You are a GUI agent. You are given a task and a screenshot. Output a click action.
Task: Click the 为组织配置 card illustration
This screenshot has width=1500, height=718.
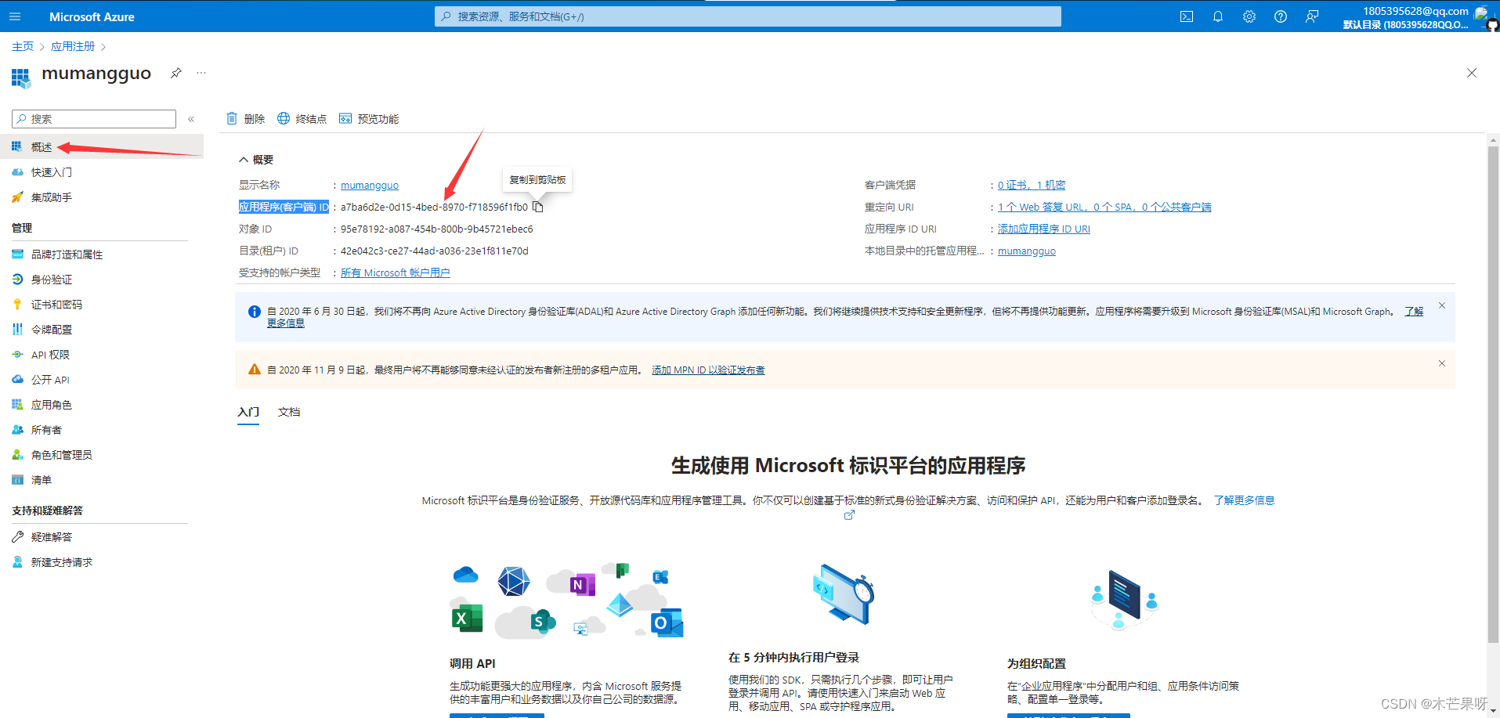point(1124,601)
